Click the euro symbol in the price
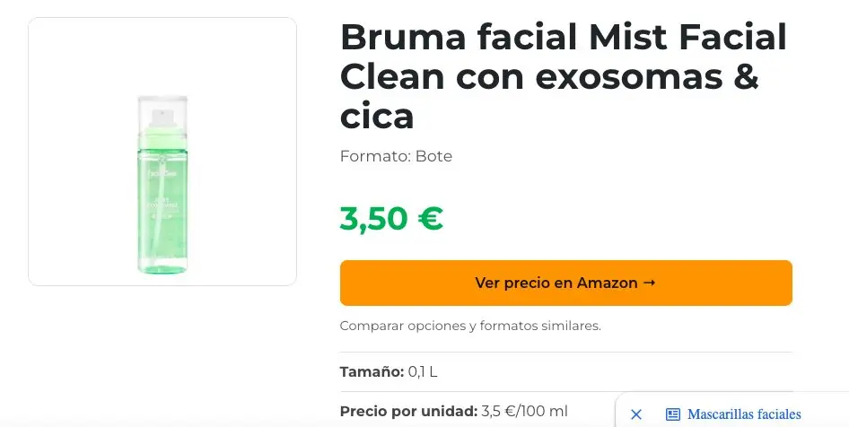This screenshot has height=427, width=849. click(427, 218)
